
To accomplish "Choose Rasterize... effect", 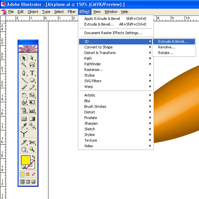I will point(116,70).
